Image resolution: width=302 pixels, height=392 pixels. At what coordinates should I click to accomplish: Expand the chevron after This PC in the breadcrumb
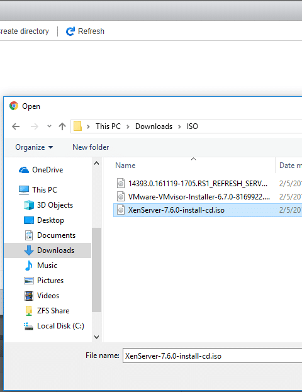point(128,126)
